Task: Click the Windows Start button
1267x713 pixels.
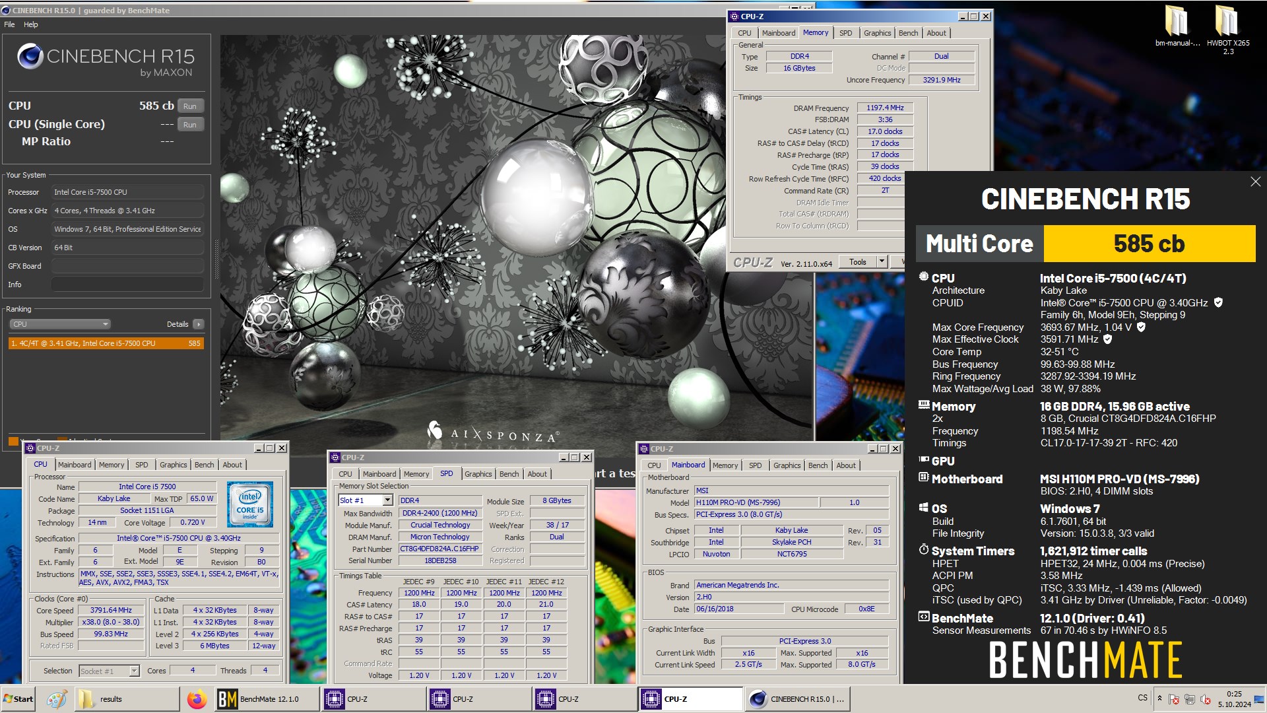Action: click(x=18, y=699)
